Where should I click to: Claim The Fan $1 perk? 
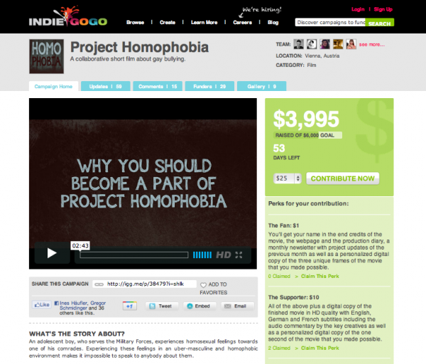point(319,276)
